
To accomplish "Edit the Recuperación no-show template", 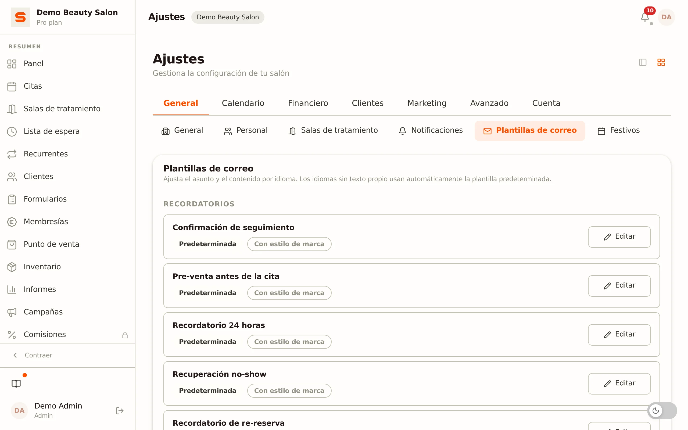I will pos(619,383).
